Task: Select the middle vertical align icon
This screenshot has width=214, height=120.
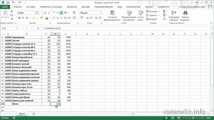Action: click(58, 13)
